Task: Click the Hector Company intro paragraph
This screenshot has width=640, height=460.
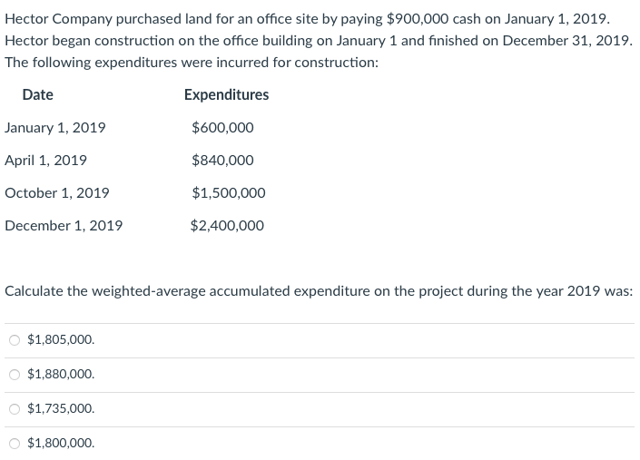Action: [x=319, y=42]
